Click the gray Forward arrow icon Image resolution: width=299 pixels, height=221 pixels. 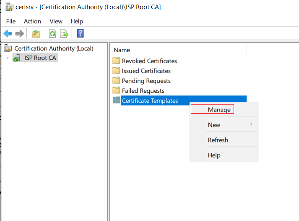[x=19, y=34]
